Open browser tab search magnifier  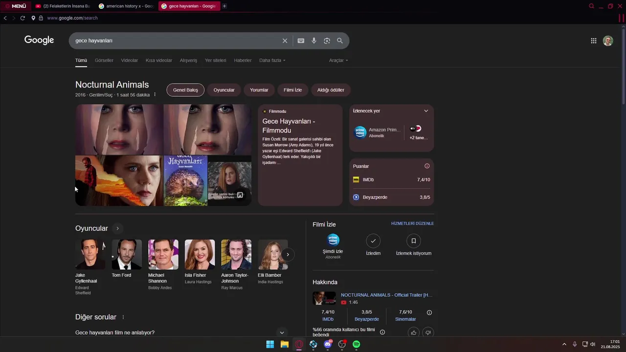click(x=591, y=6)
